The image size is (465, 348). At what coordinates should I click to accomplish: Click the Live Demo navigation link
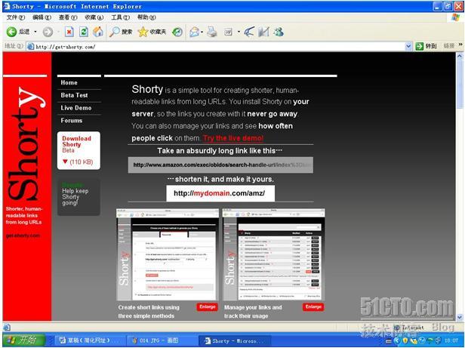76,108
